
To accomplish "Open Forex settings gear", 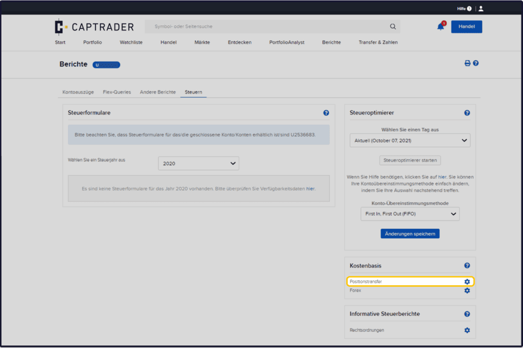I will (x=467, y=291).
